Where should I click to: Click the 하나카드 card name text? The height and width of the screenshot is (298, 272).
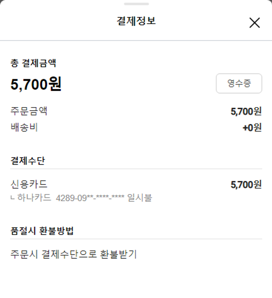pos(34,198)
